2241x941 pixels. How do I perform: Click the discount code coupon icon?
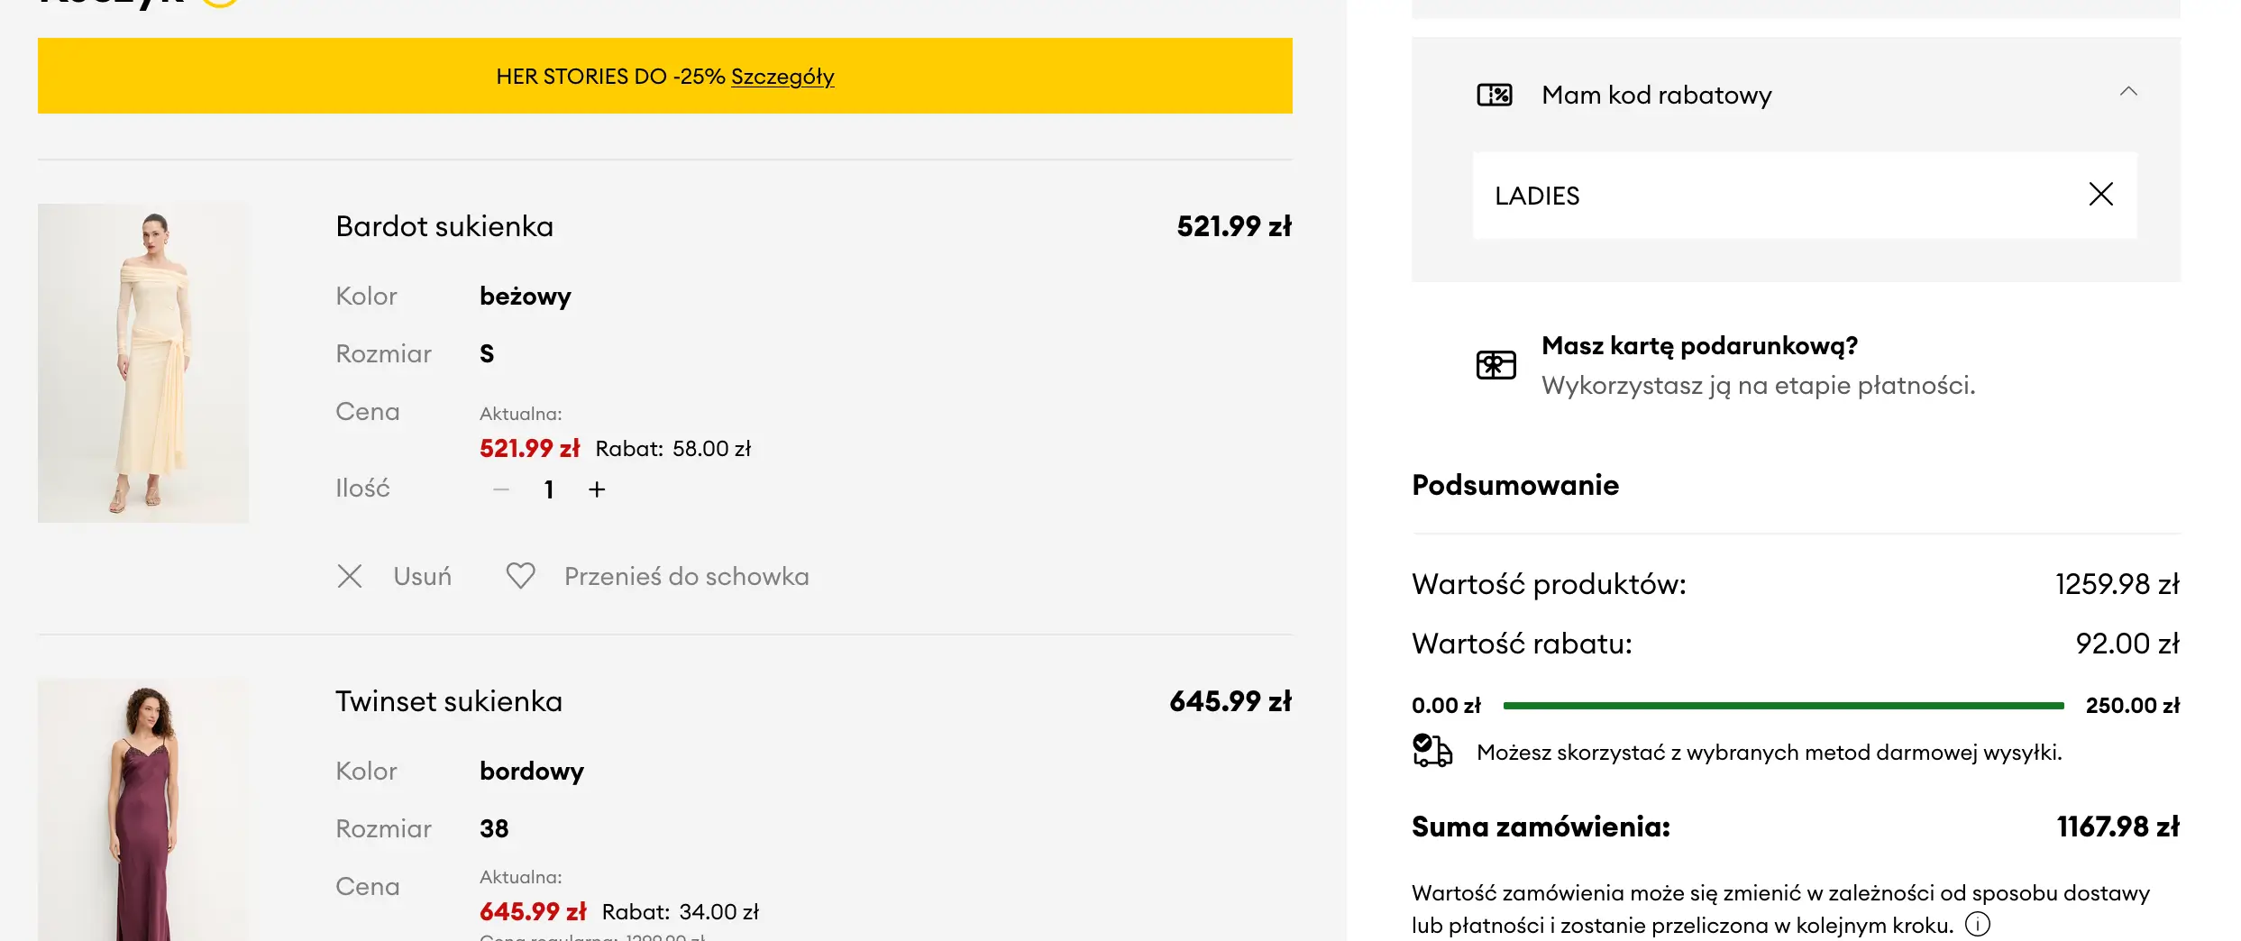[x=1495, y=95]
